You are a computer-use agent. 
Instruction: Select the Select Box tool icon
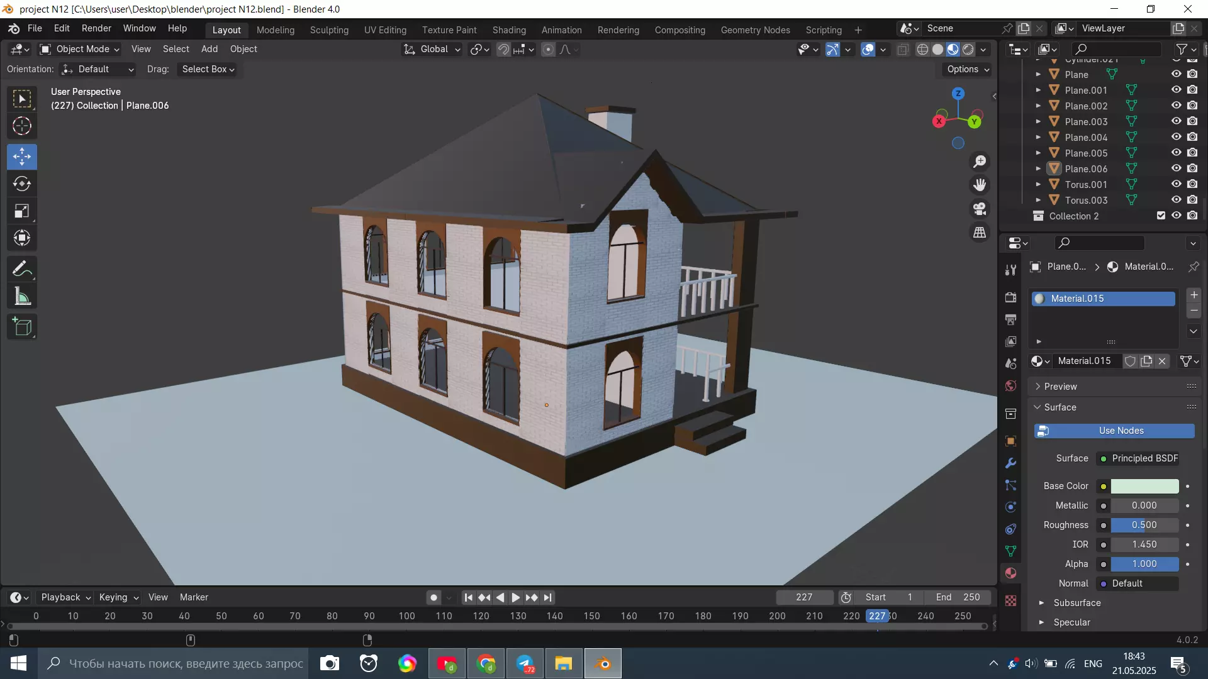click(x=22, y=99)
